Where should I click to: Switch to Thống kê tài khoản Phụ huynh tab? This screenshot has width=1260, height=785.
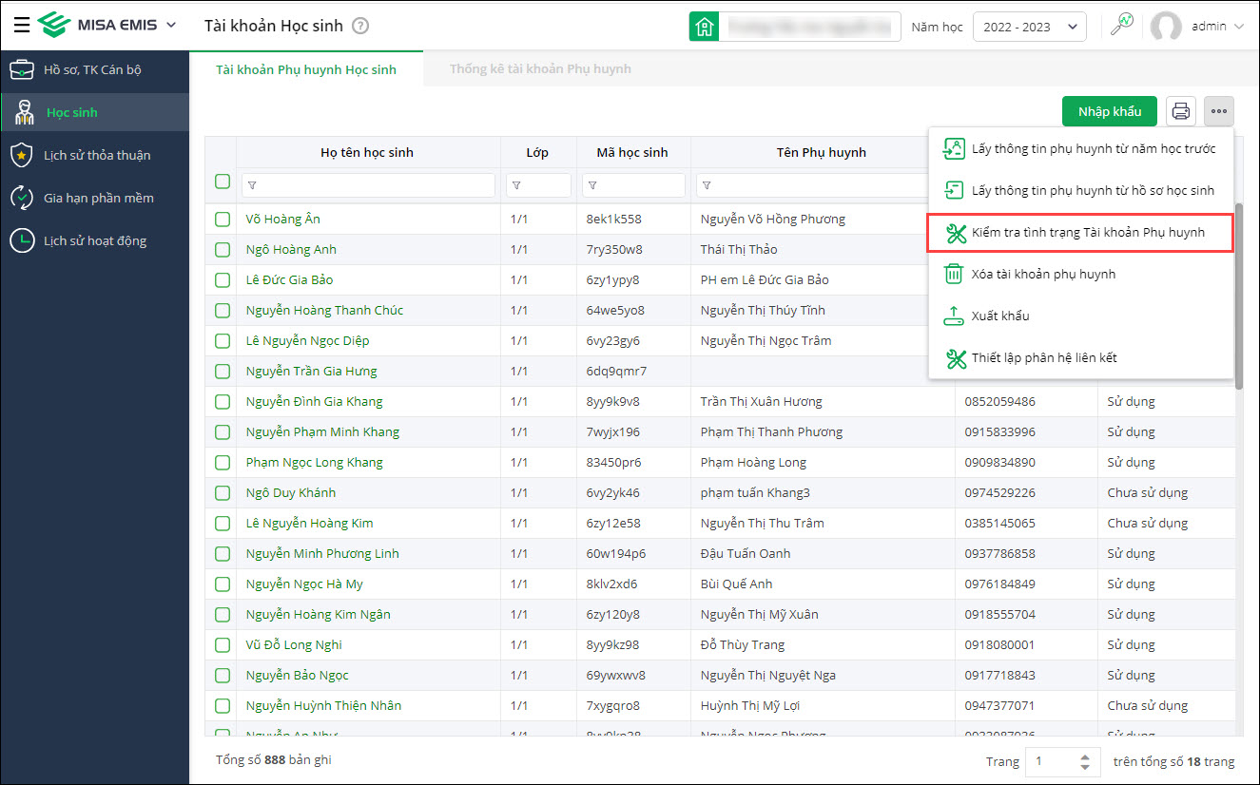point(540,68)
